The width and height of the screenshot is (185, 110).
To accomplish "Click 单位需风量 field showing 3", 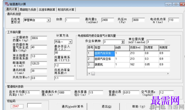I will click(156, 42).
